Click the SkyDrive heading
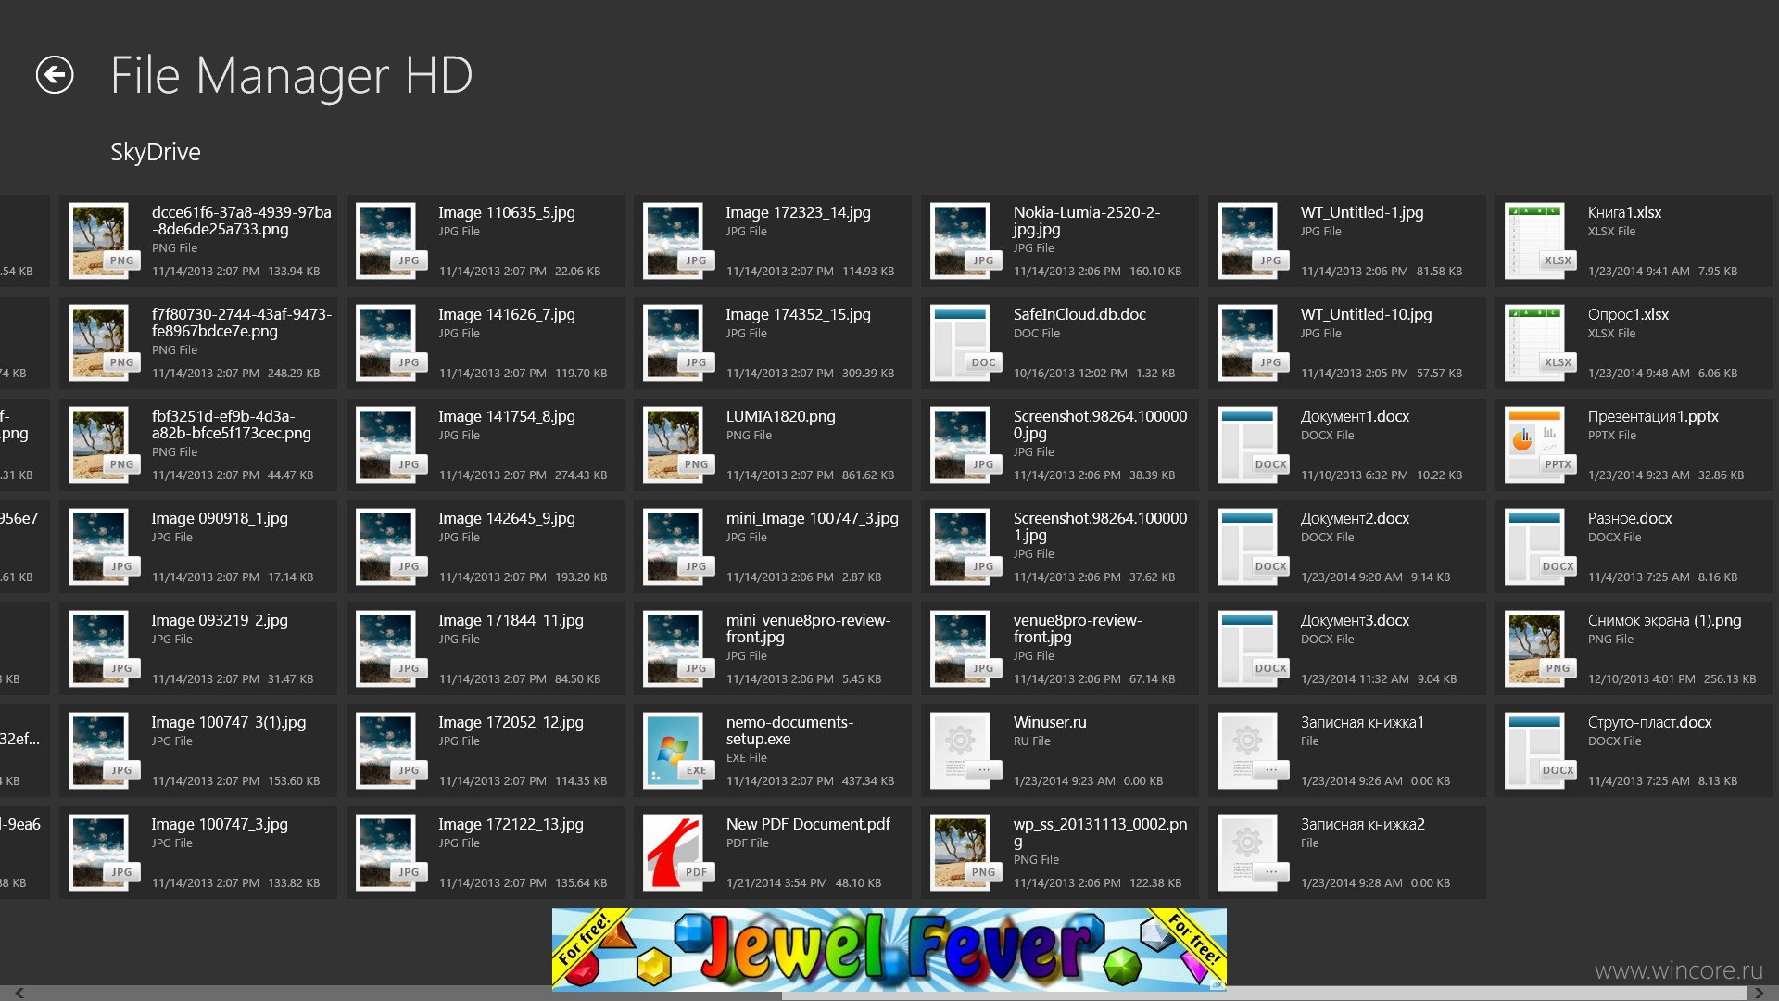Screen dimensions: 1779x1001 click(x=156, y=152)
